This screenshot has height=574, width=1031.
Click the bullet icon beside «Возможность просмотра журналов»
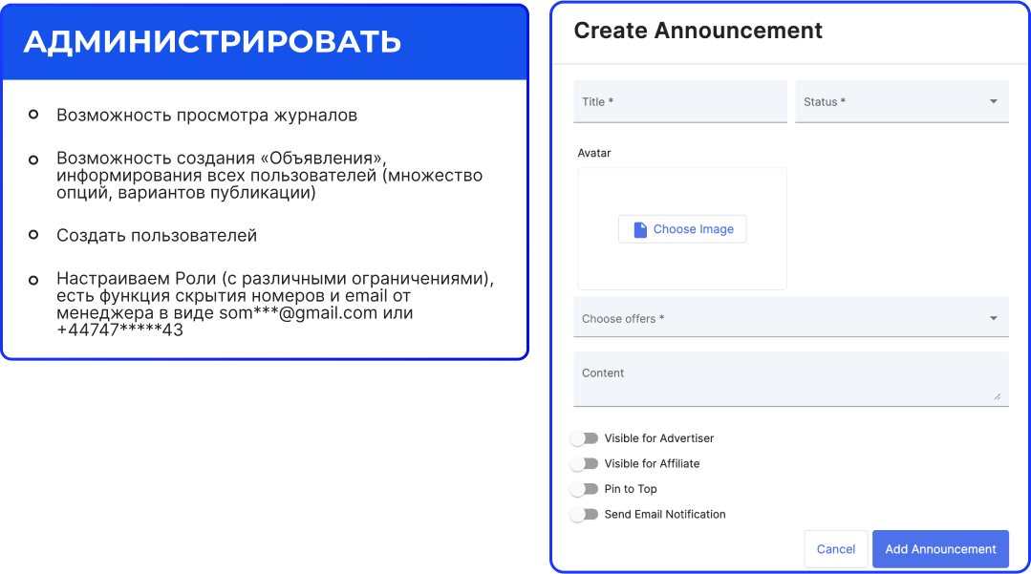[x=33, y=115]
